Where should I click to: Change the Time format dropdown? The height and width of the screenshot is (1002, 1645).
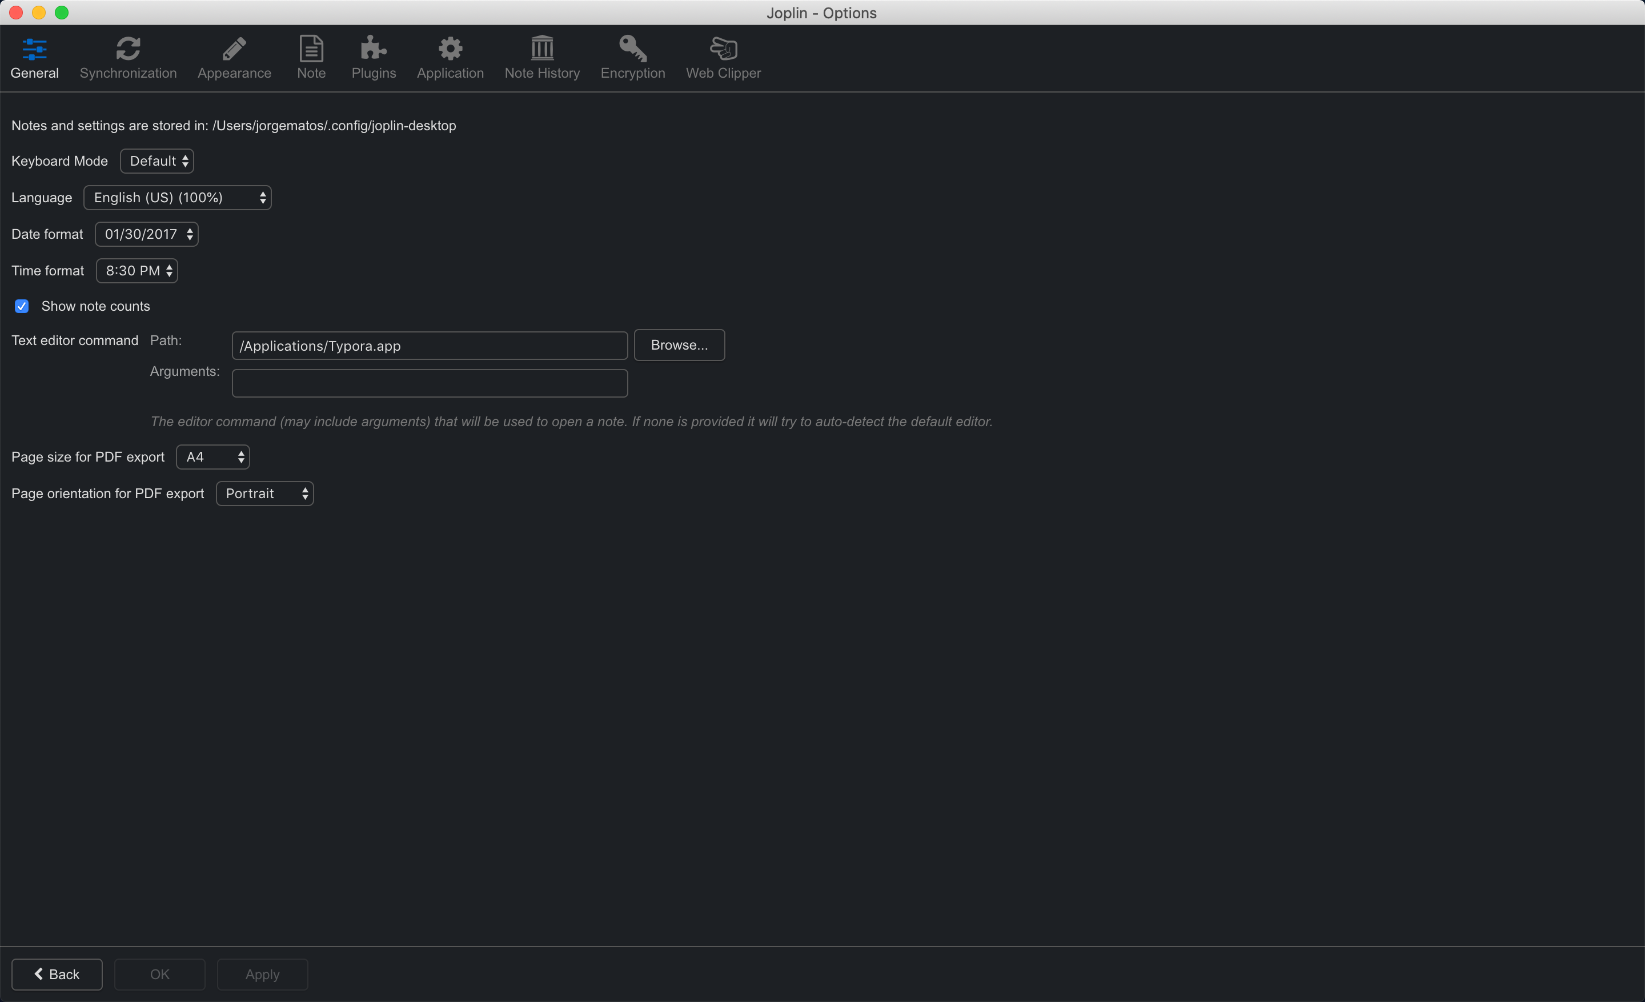tap(136, 270)
